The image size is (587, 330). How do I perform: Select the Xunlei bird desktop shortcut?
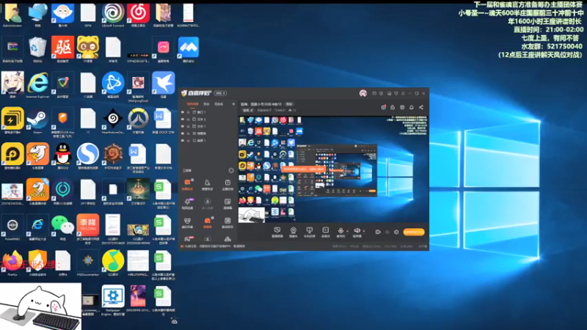point(163,85)
